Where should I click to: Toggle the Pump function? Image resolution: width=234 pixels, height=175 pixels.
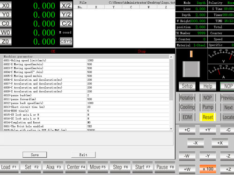pos(208,107)
